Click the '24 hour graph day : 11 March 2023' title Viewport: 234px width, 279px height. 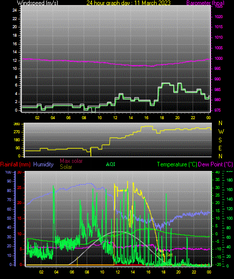click(x=129, y=3)
